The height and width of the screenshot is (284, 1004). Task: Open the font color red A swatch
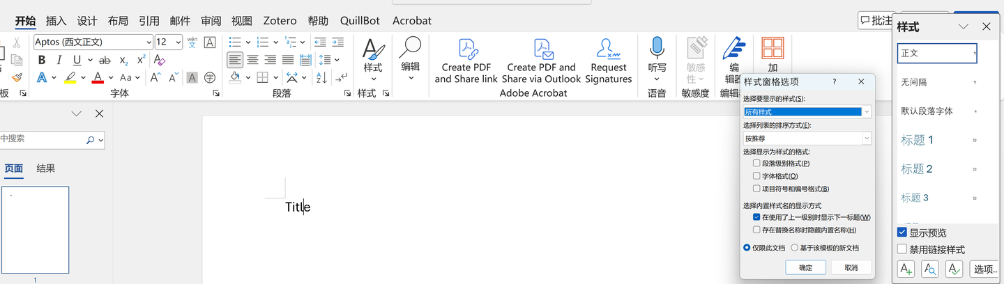tap(98, 77)
